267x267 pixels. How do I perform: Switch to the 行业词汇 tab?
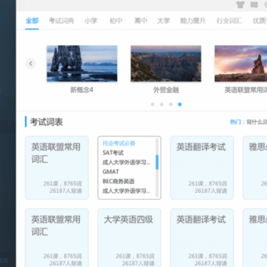pyautogui.click(x=229, y=21)
